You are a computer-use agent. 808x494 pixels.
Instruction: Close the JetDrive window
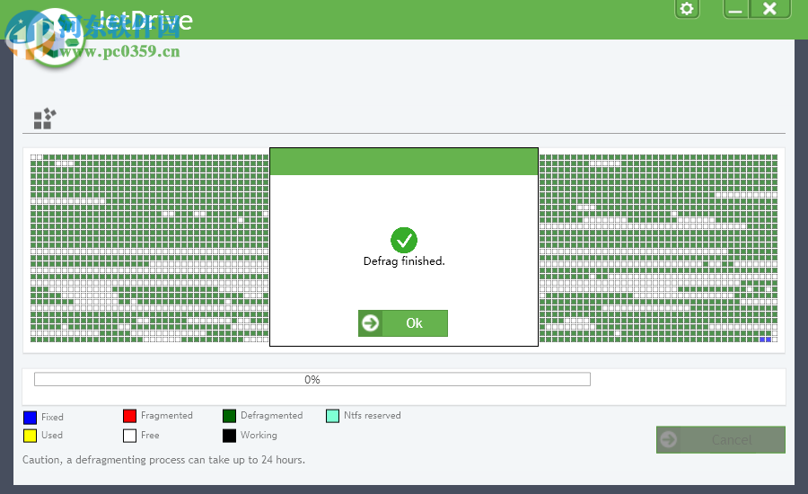coord(770,9)
